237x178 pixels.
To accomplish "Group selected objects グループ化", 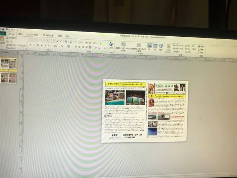I will click(190, 46).
